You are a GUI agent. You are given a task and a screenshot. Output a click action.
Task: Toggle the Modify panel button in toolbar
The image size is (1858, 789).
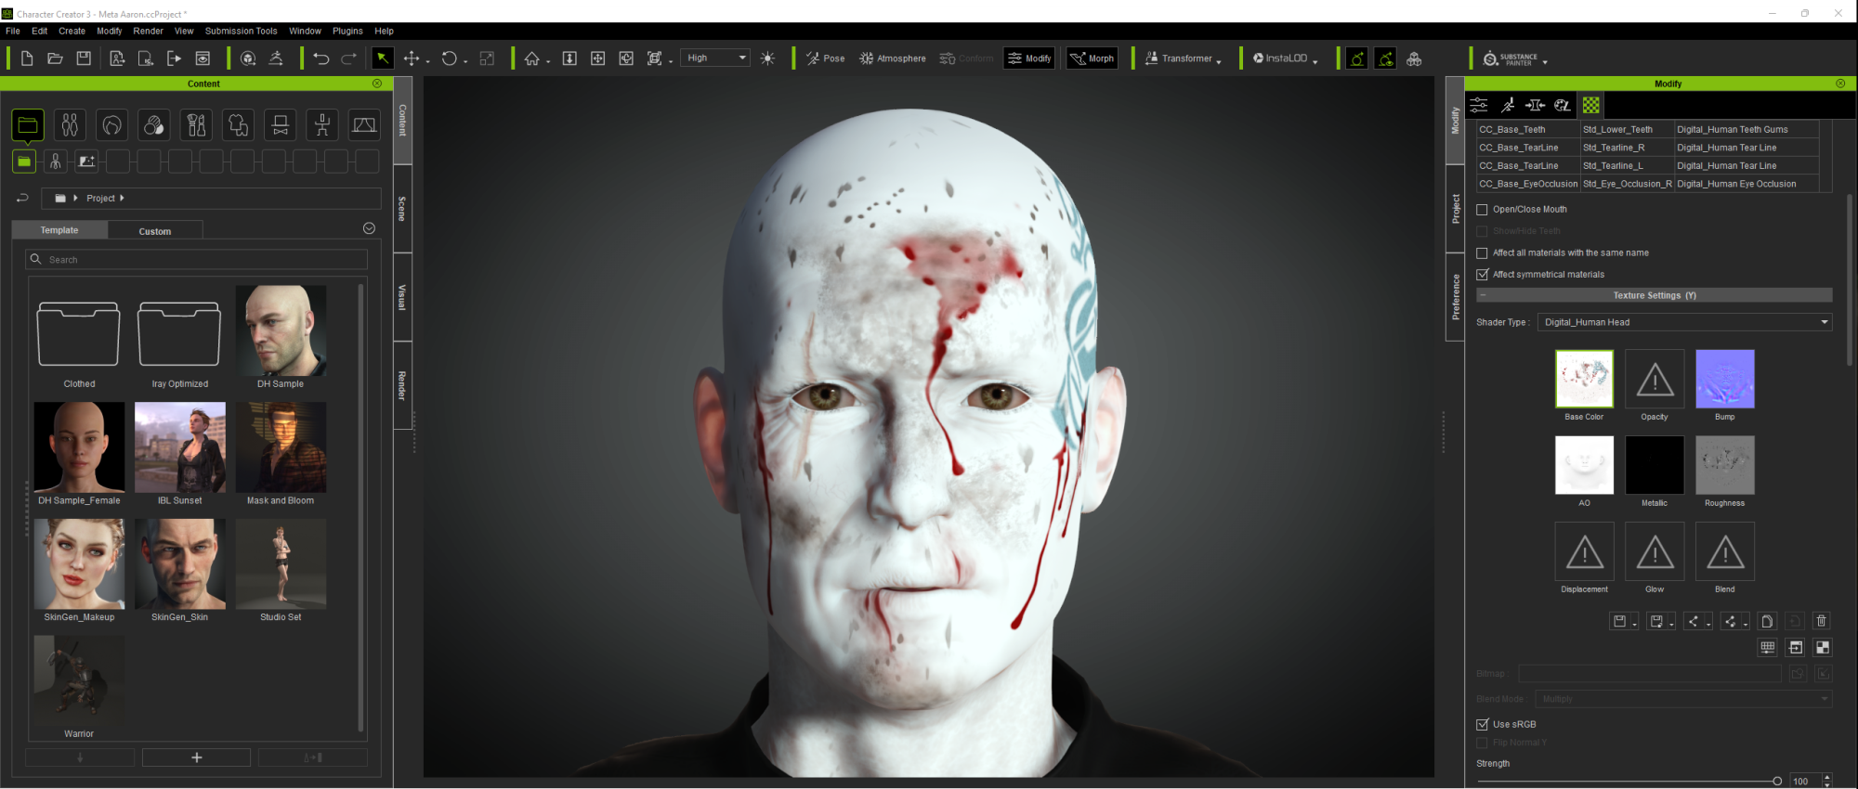click(1029, 58)
